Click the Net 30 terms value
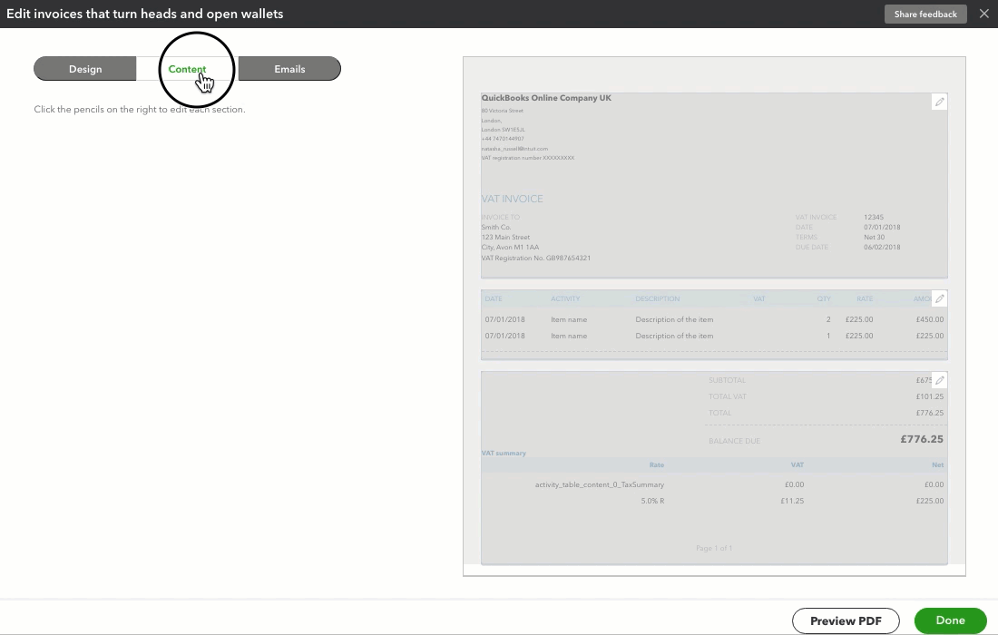The width and height of the screenshot is (998, 635). 875,237
